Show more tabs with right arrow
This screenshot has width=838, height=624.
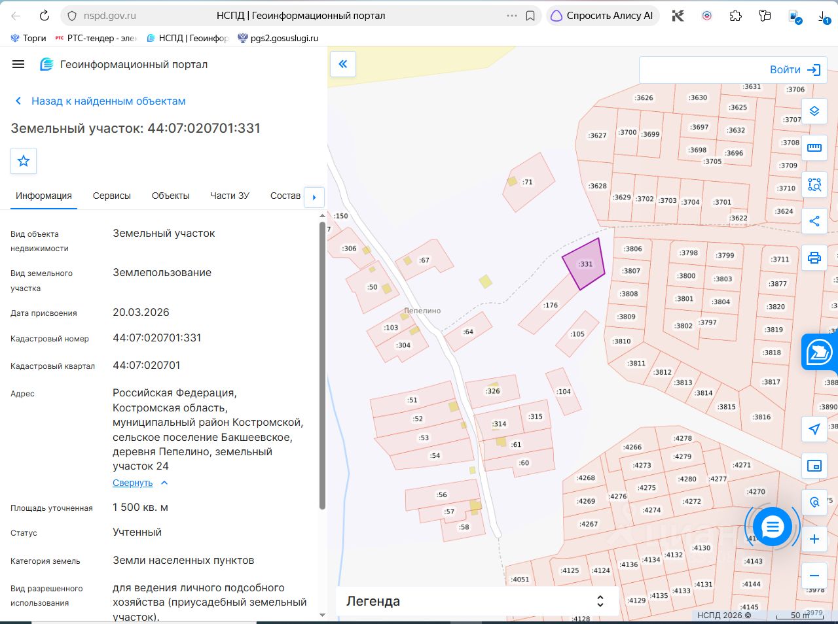coord(314,197)
